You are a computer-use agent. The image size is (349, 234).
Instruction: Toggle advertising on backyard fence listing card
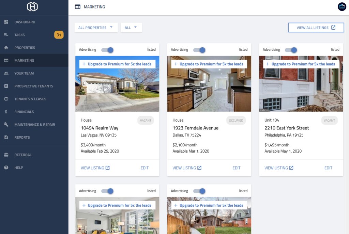pyautogui.click(x=199, y=191)
